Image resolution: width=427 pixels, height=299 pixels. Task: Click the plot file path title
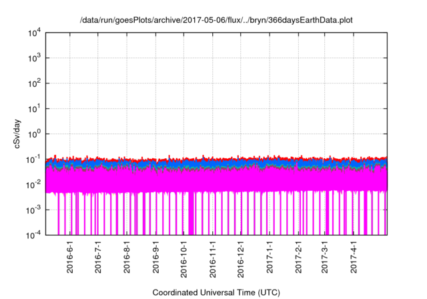pos(216,21)
